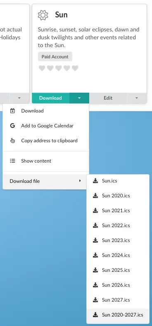This screenshot has width=152, height=326.
Task: Click download icon next to Sun 2020-2027.ics
Action: coord(95,315)
